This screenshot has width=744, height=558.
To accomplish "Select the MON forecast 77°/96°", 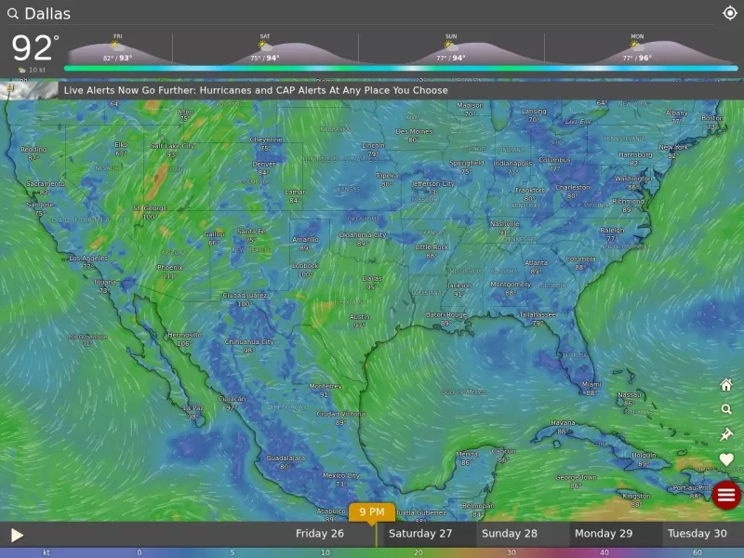I will pos(637,50).
